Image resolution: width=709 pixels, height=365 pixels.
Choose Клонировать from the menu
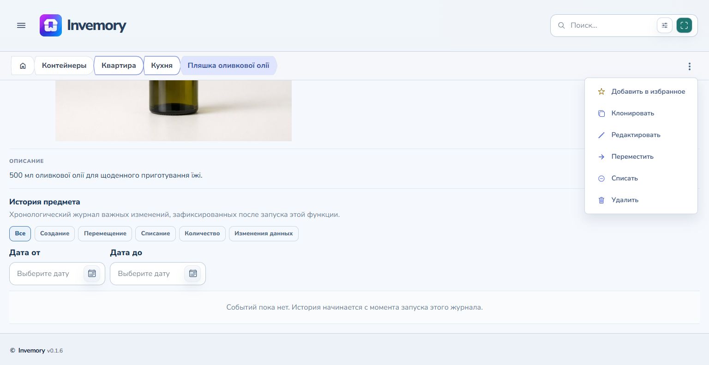click(641, 114)
